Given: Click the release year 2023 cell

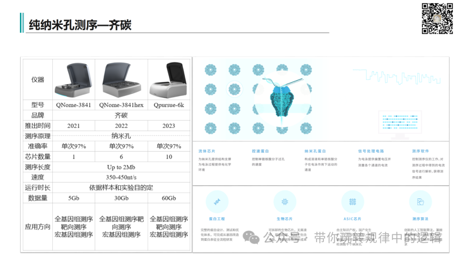Looking at the screenshot, I should click(x=168, y=126).
